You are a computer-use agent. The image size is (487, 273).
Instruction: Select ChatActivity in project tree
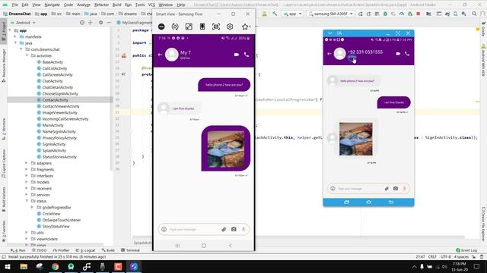tap(53, 81)
